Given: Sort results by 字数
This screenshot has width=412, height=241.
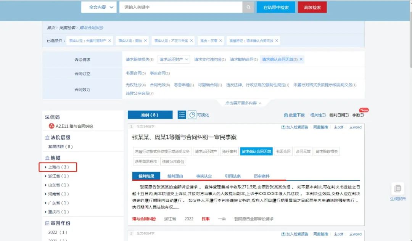Looking at the screenshot, I should pyautogui.click(x=358, y=115).
